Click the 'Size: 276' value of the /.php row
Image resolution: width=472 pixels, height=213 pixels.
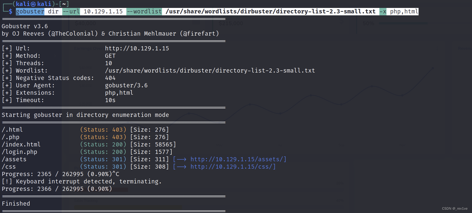(x=149, y=137)
